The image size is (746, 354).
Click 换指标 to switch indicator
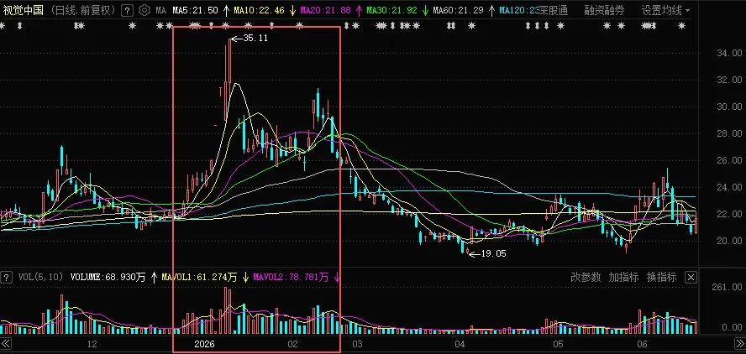(661, 277)
